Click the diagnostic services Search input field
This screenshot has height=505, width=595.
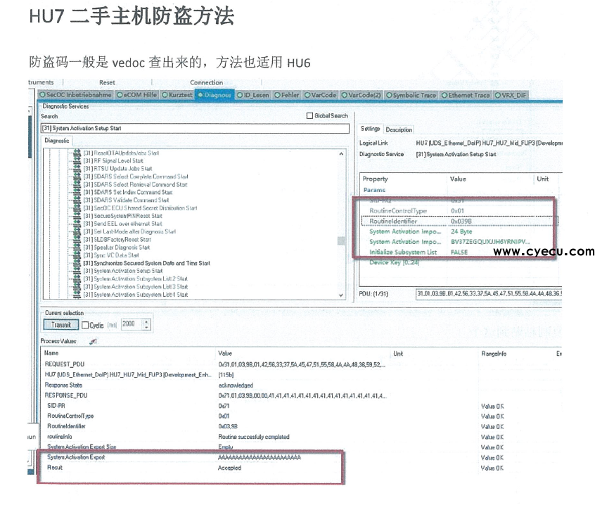(195, 128)
